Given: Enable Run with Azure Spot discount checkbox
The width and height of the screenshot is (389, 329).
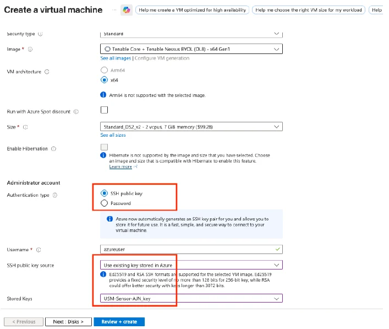Looking at the screenshot, I should click(104, 110).
